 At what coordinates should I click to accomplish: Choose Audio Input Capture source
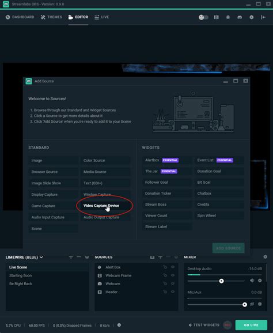coord(54,217)
